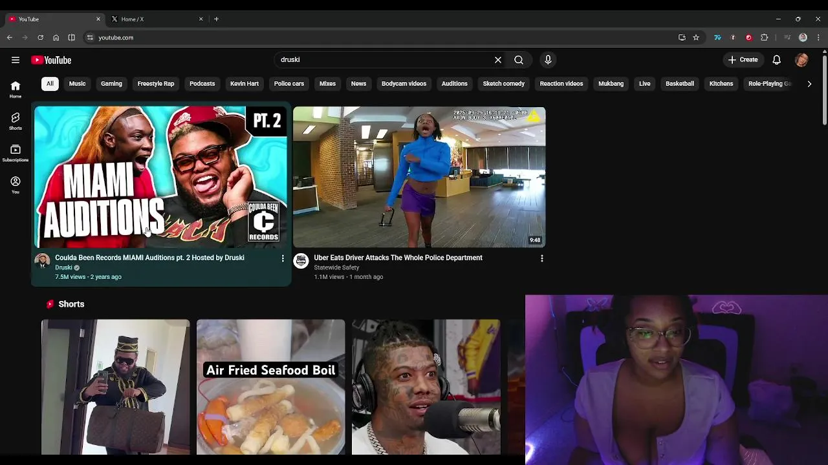Select the All filter chip
Viewport: 828px width, 465px height.
point(50,84)
